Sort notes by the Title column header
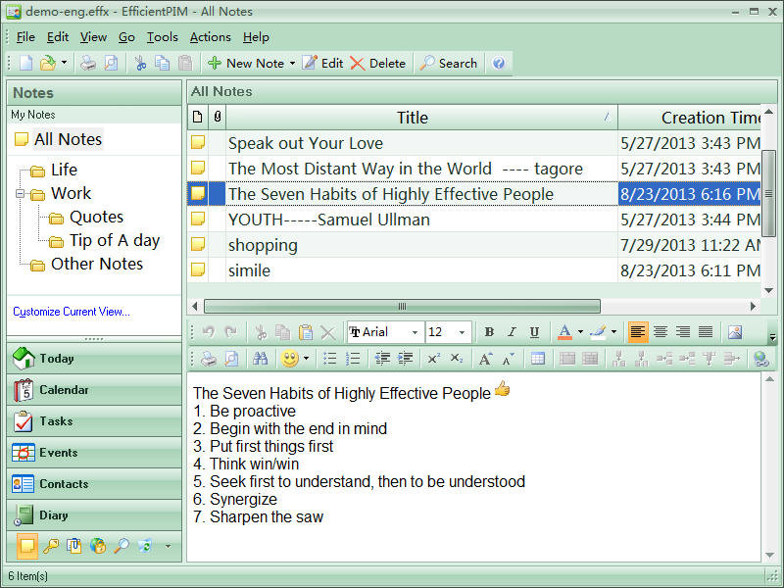 coord(421,118)
